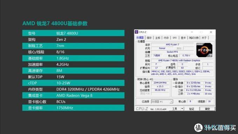Screen dimensions: 238x134
Task: Click the 制程工艺 value 7nm
Action: click(x=60, y=46)
